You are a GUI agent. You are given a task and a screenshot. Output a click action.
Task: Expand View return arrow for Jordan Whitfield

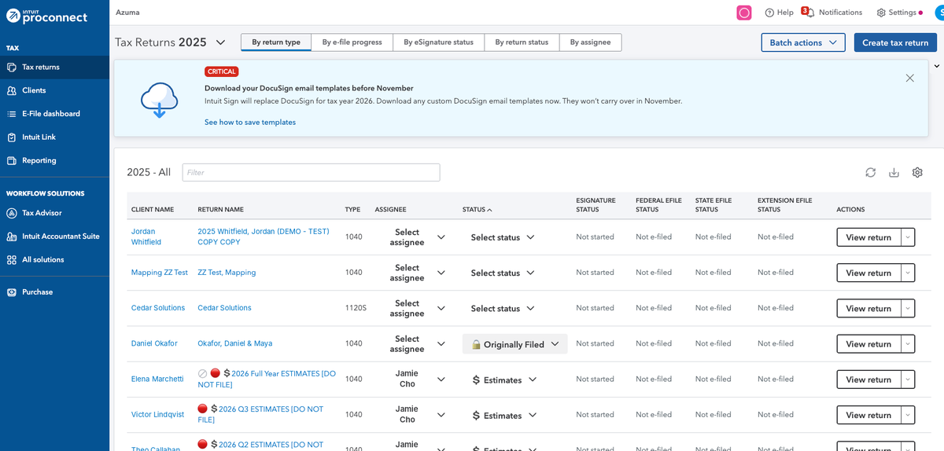908,237
